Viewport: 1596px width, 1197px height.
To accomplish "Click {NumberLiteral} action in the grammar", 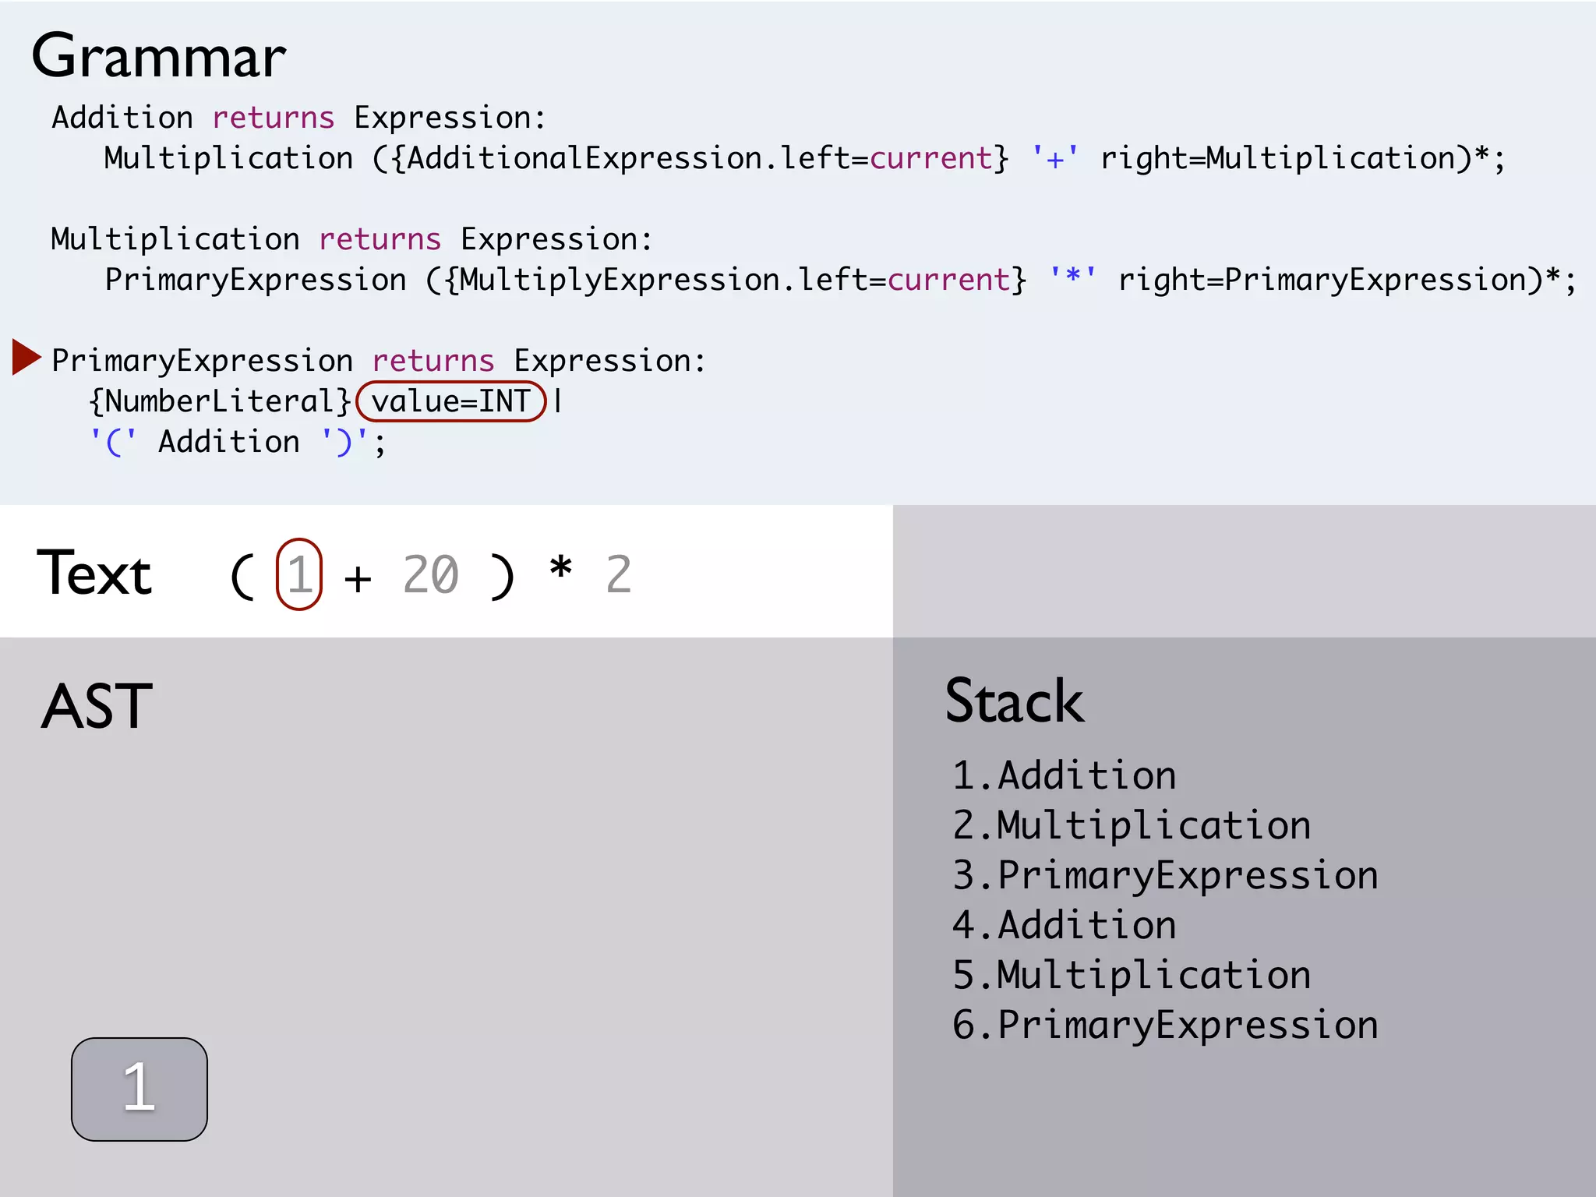I will click(x=221, y=402).
